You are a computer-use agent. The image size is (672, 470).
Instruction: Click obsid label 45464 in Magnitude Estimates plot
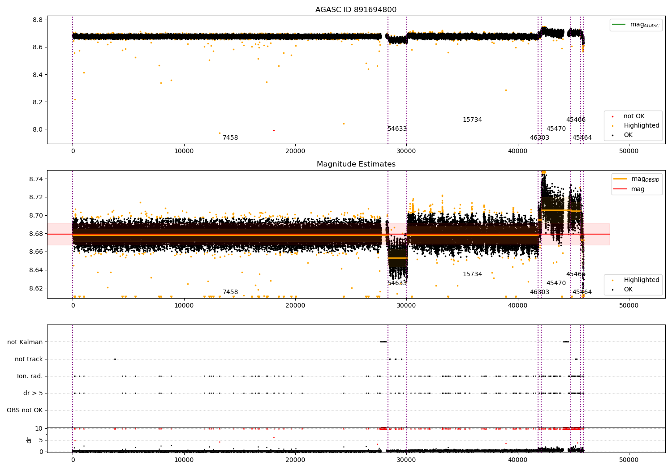[x=582, y=292]
